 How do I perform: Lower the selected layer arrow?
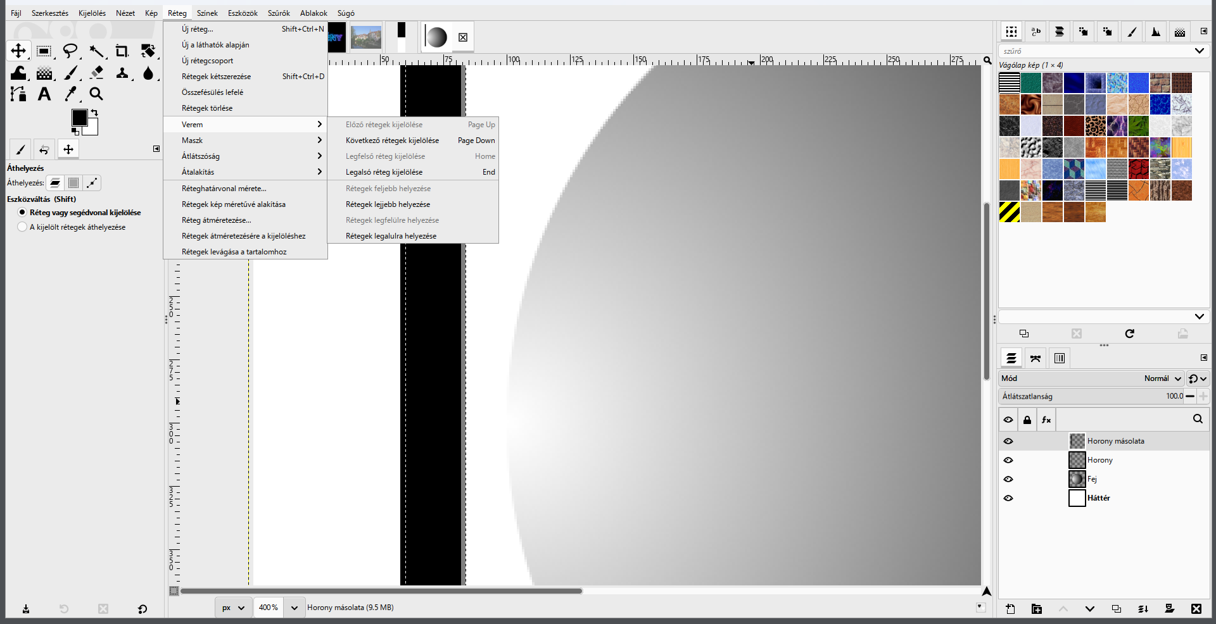[1090, 609]
